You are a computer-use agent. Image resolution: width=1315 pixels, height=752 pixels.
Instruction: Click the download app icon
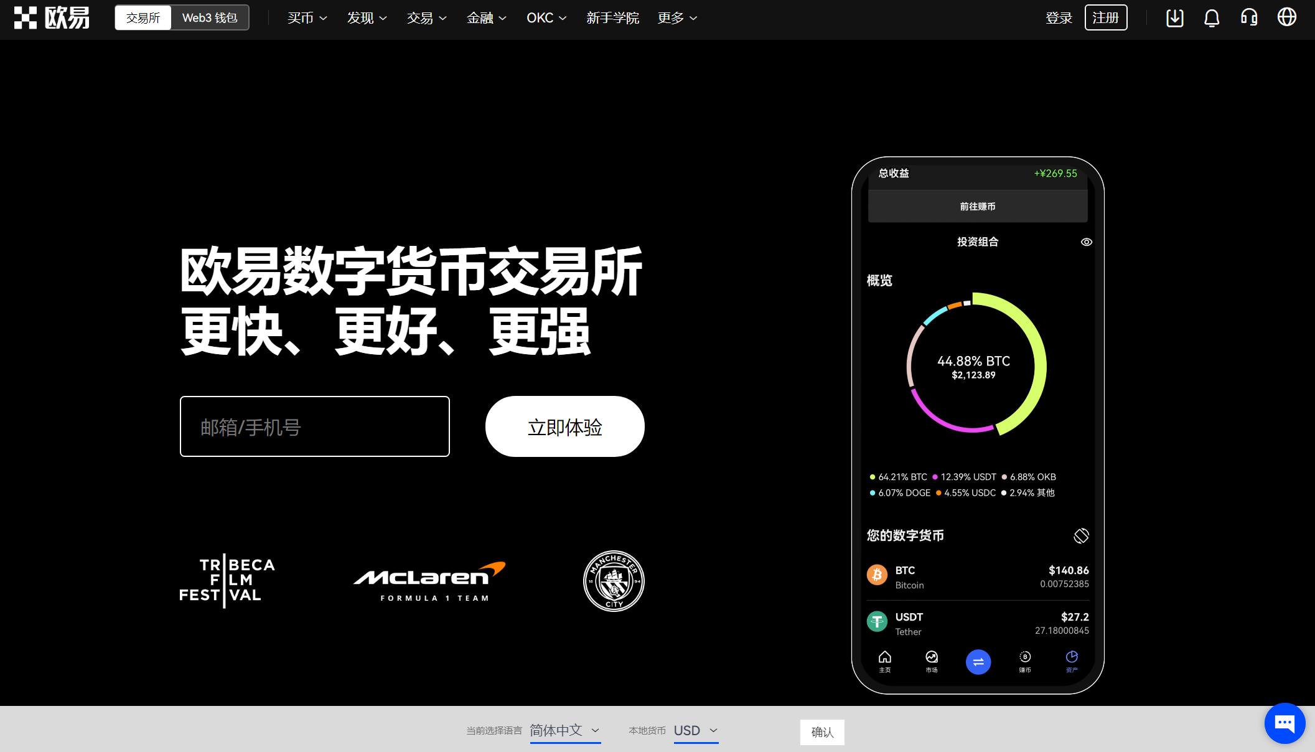click(1173, 18)
